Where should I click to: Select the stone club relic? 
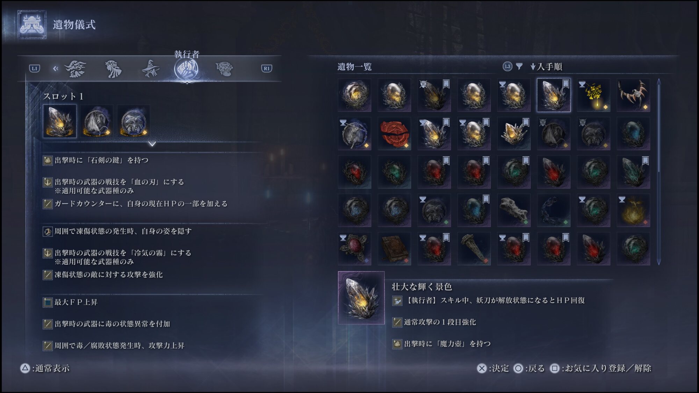[474, 249]
